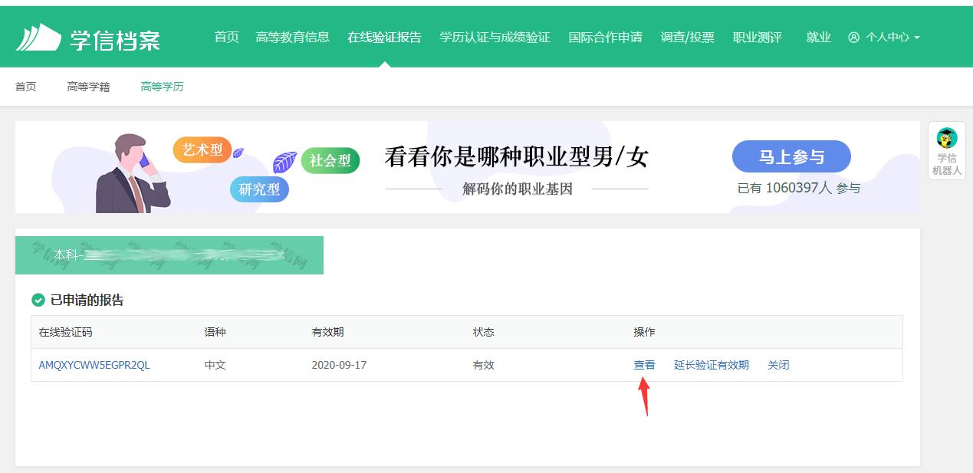Click the person icon beside 个人中心
973x473 pixels.
[x=853, y=36]
